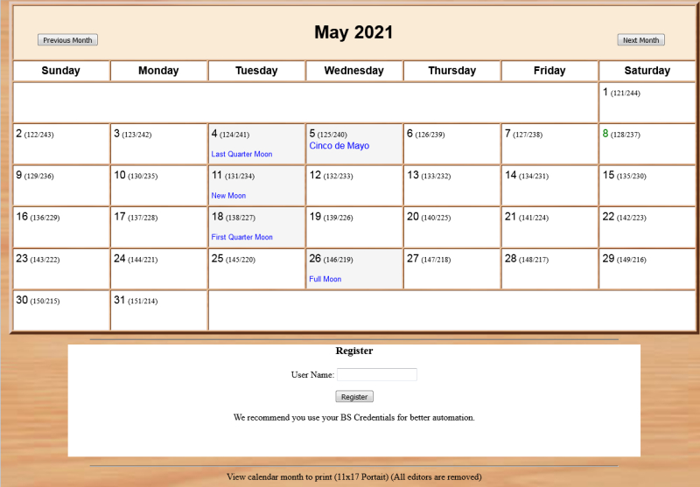This screenshot has height=487, width=700.
Task: Click the User Name label
Action: click(312, 374)
